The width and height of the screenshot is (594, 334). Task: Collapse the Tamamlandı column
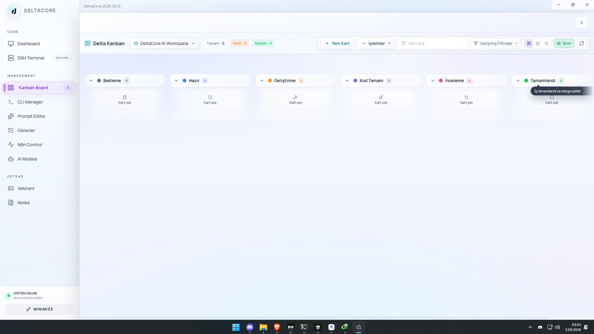(x=518, y=81)
